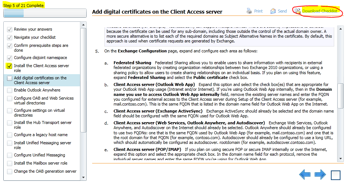Toggle Confirm prerequisite steps are done checkbox
This screenshot has height=183, width=349.
coord(10,46)
